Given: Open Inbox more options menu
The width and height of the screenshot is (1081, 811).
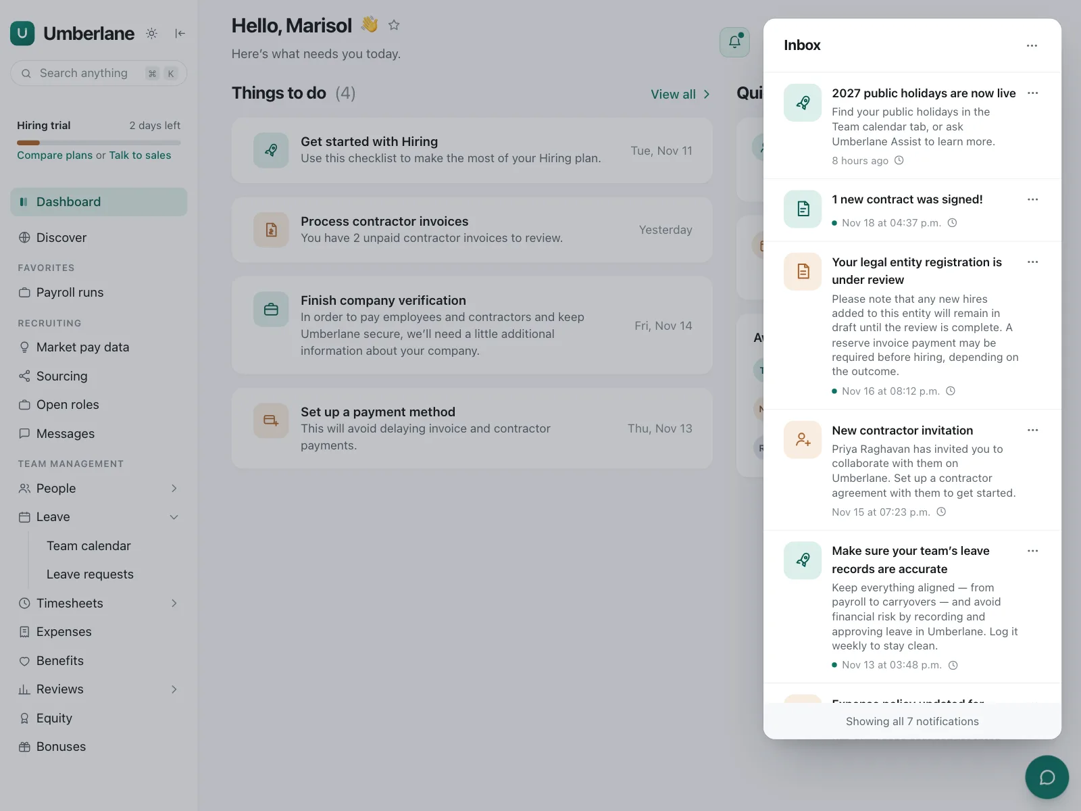Looking at the screenshot, I should (x=1032, y=45).
